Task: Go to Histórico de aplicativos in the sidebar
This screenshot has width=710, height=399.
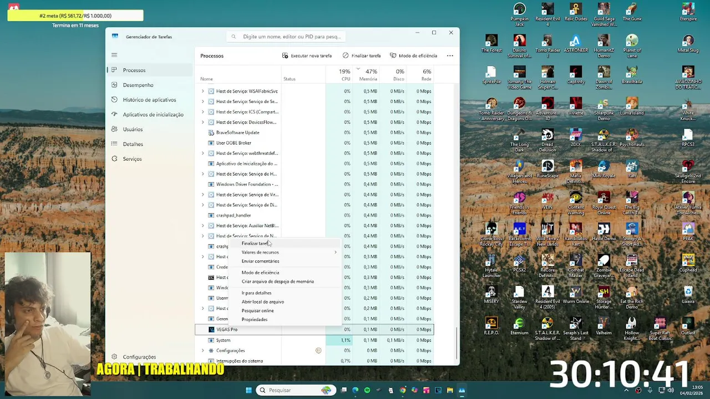Action: click(150, 100)
